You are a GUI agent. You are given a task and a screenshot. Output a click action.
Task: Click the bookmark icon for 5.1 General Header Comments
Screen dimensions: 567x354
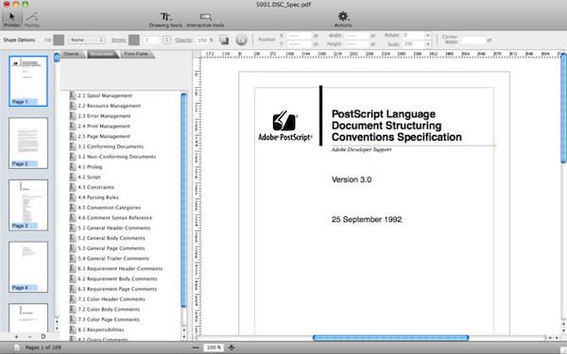tap(73, 228)
